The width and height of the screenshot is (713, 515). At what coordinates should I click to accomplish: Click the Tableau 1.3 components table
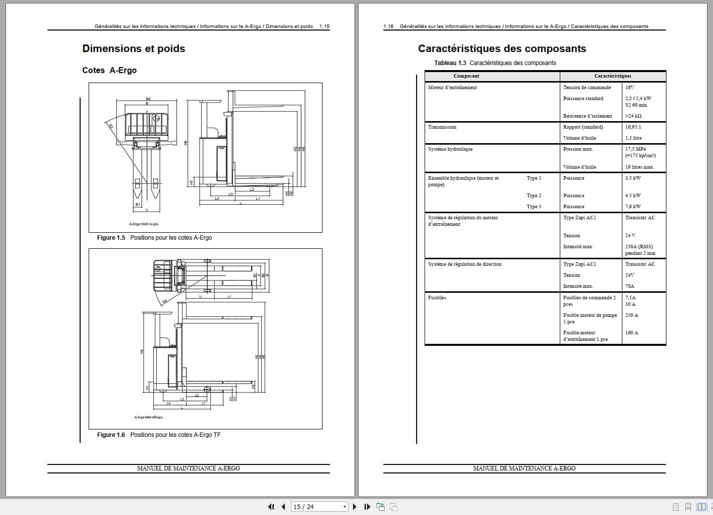click(x=545, y=208)
